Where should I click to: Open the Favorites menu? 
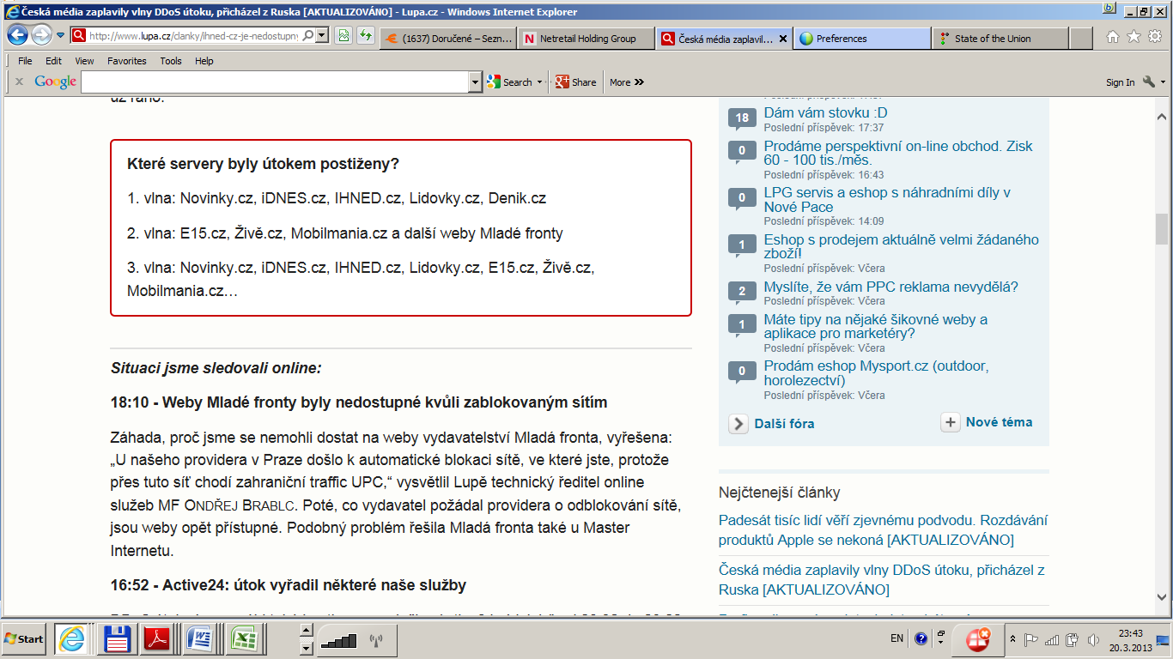click(127, 61)
